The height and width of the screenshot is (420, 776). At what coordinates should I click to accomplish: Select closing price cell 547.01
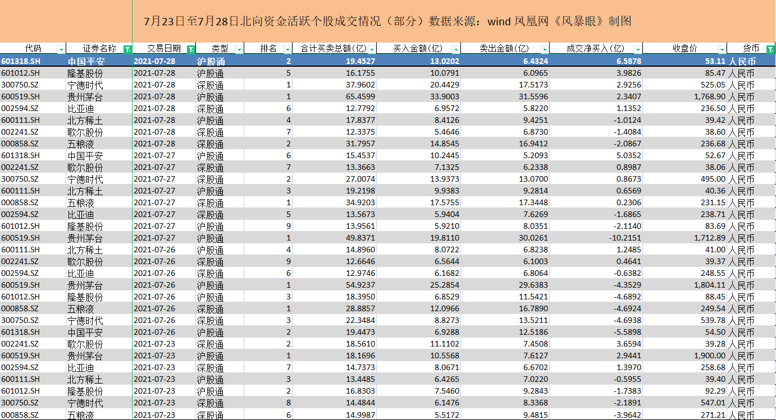(684, 403)
